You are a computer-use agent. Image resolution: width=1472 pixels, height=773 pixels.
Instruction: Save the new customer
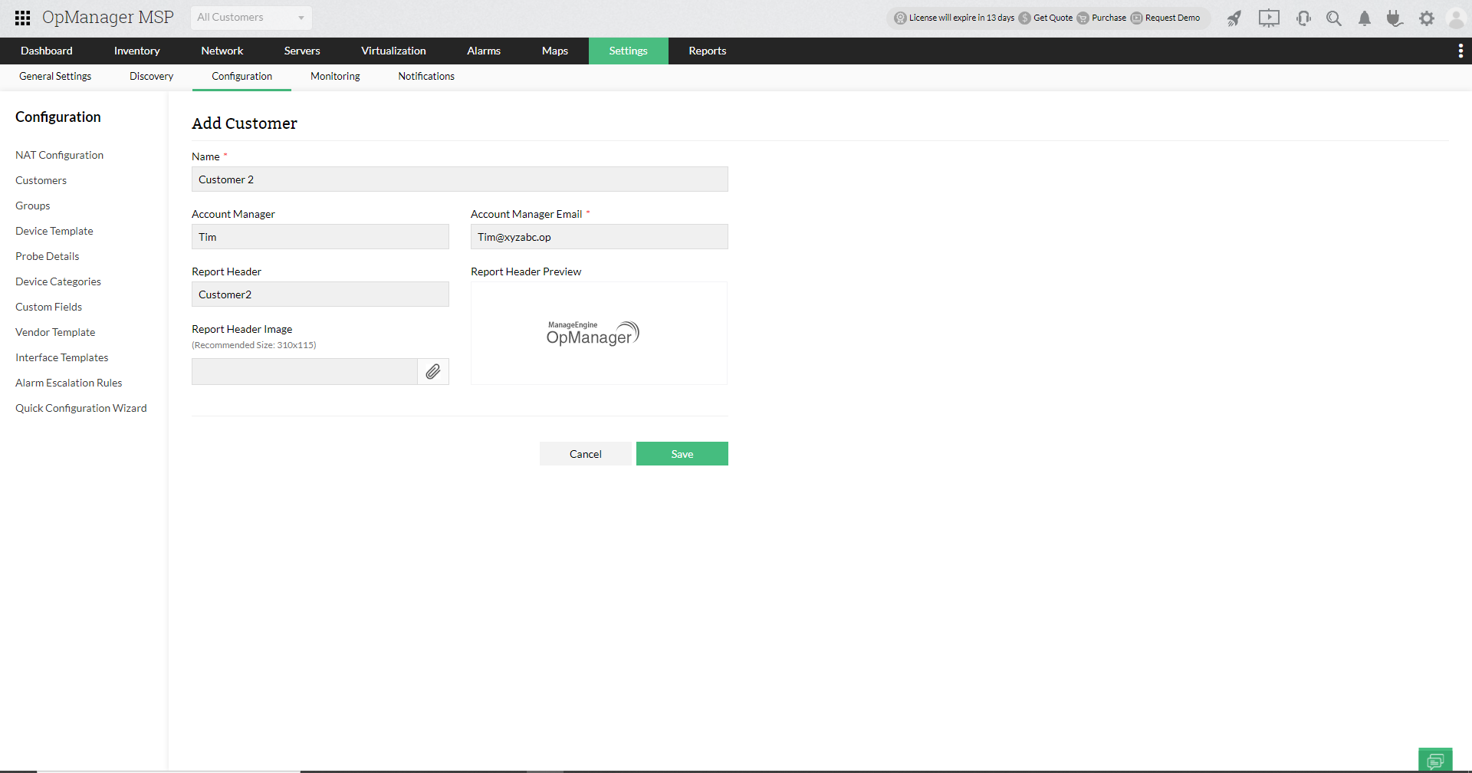coord(682,453)
